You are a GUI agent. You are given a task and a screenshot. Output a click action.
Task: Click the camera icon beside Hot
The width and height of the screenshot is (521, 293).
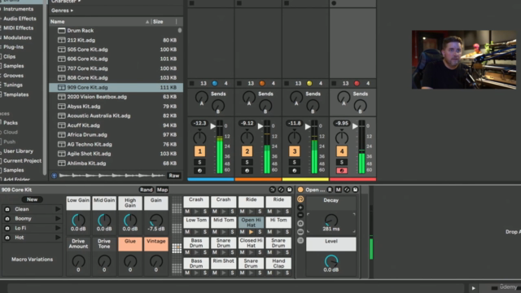pyautogui.click(x=7, y=238)
